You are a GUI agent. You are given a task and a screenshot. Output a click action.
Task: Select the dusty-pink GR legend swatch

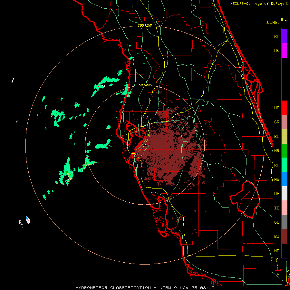point(285,122)
